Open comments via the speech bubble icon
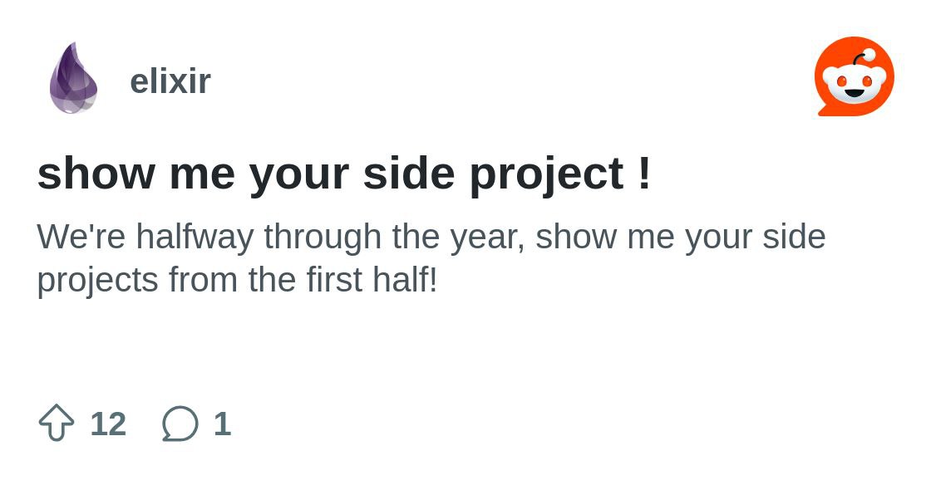Screen dimensions: 931x485 [180, 424]
